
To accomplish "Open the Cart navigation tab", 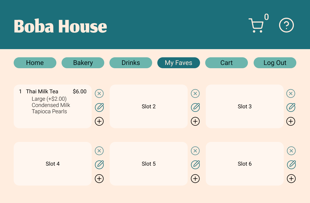I will [227, 63].
